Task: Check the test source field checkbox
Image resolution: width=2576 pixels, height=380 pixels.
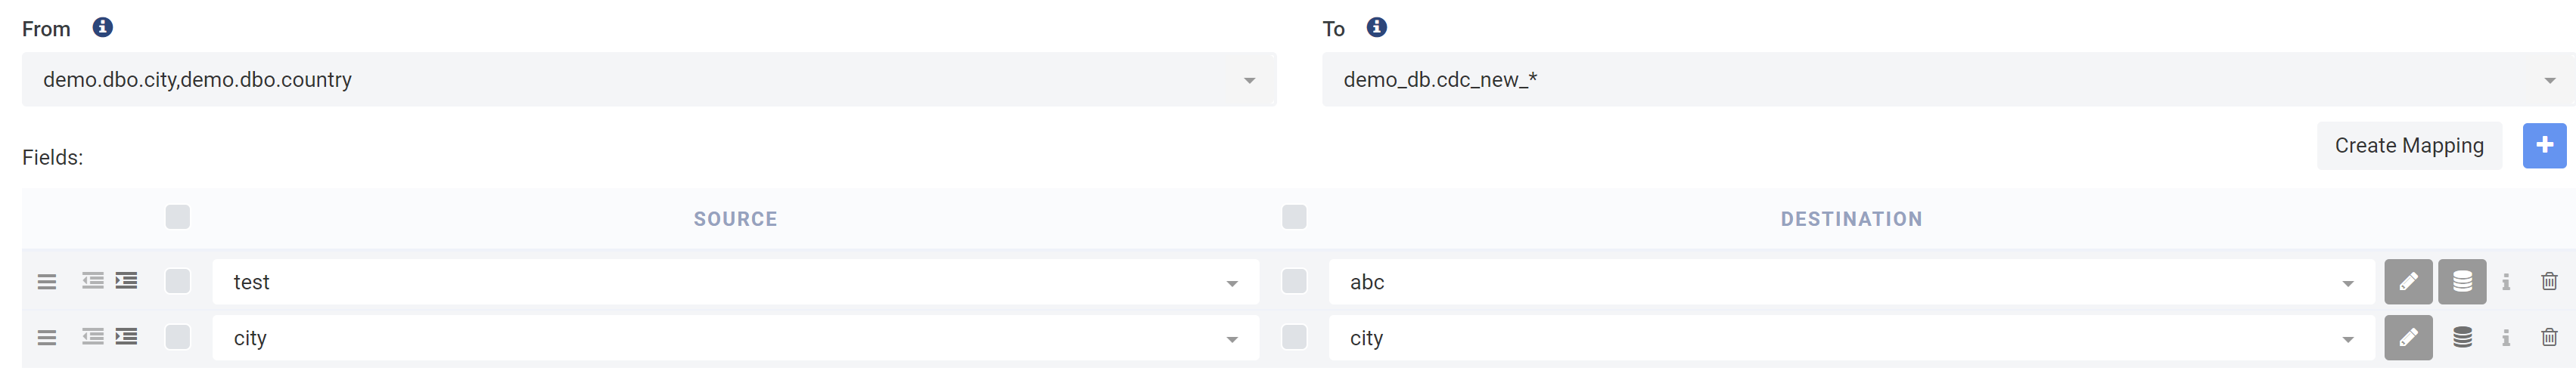Action: coord(178,283)
